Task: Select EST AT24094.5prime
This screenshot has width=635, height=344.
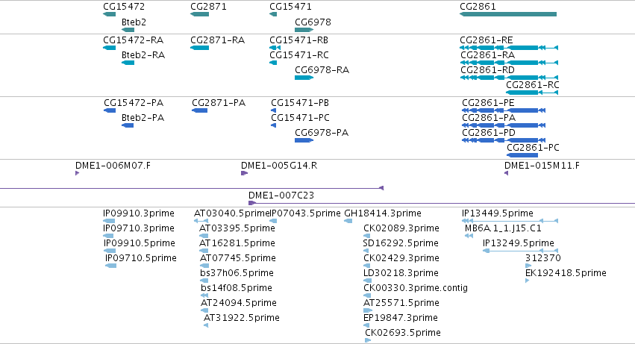Action: 205,311
